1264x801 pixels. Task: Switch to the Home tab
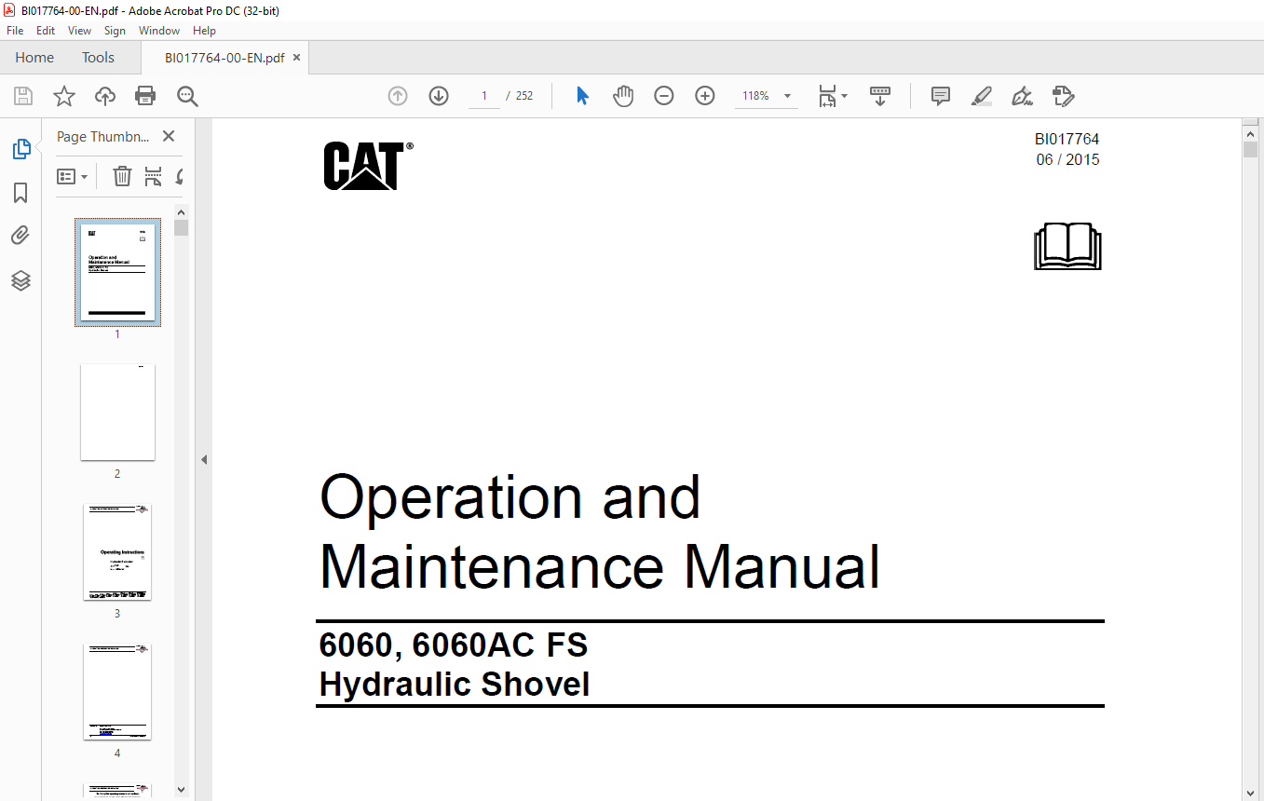click(34, 58)
